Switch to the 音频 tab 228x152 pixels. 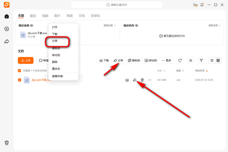click(x=70, y=16)
